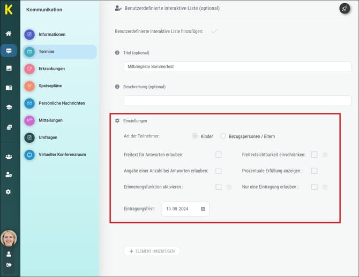359x277 pixels.
Task: Open the Informationen menu entry
Action: click(x=59, y=35)
